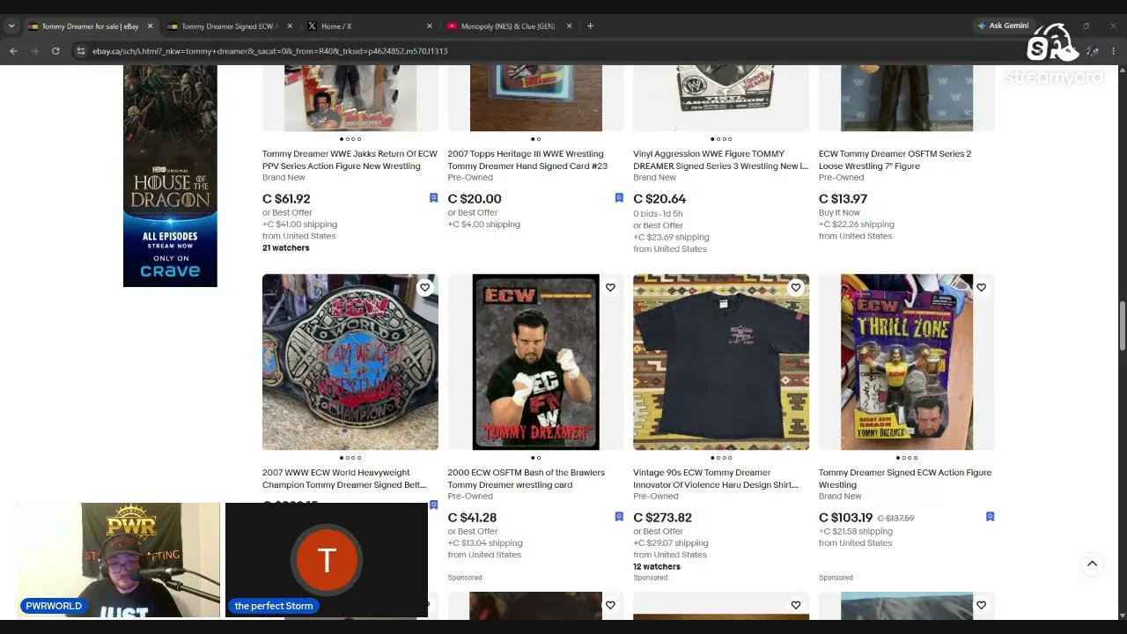Open ECW Tommy Dreamer OSFTM Series 2 listing
This screenshot has height=634, width=1127.
pos(895,159)
